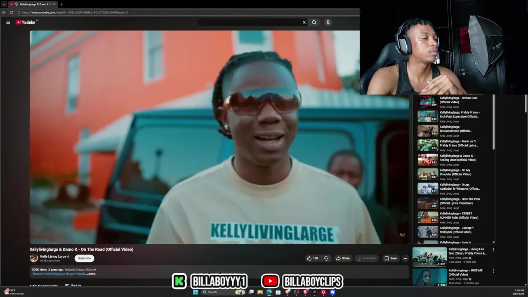Open the taskbar clock showing 2:05 PM

[519, 292]
